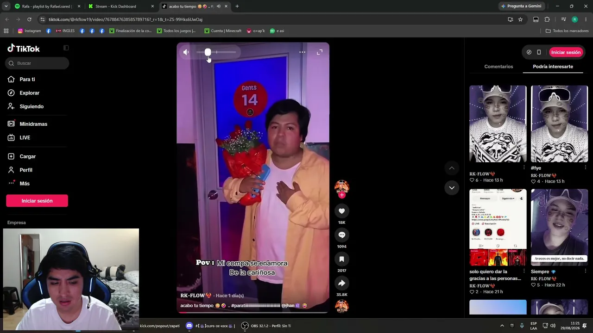Image resolution: width=593 pixels, height=333 pixels.
Task: Open the Todos los marcadores folder
Action: pos(567,31)
